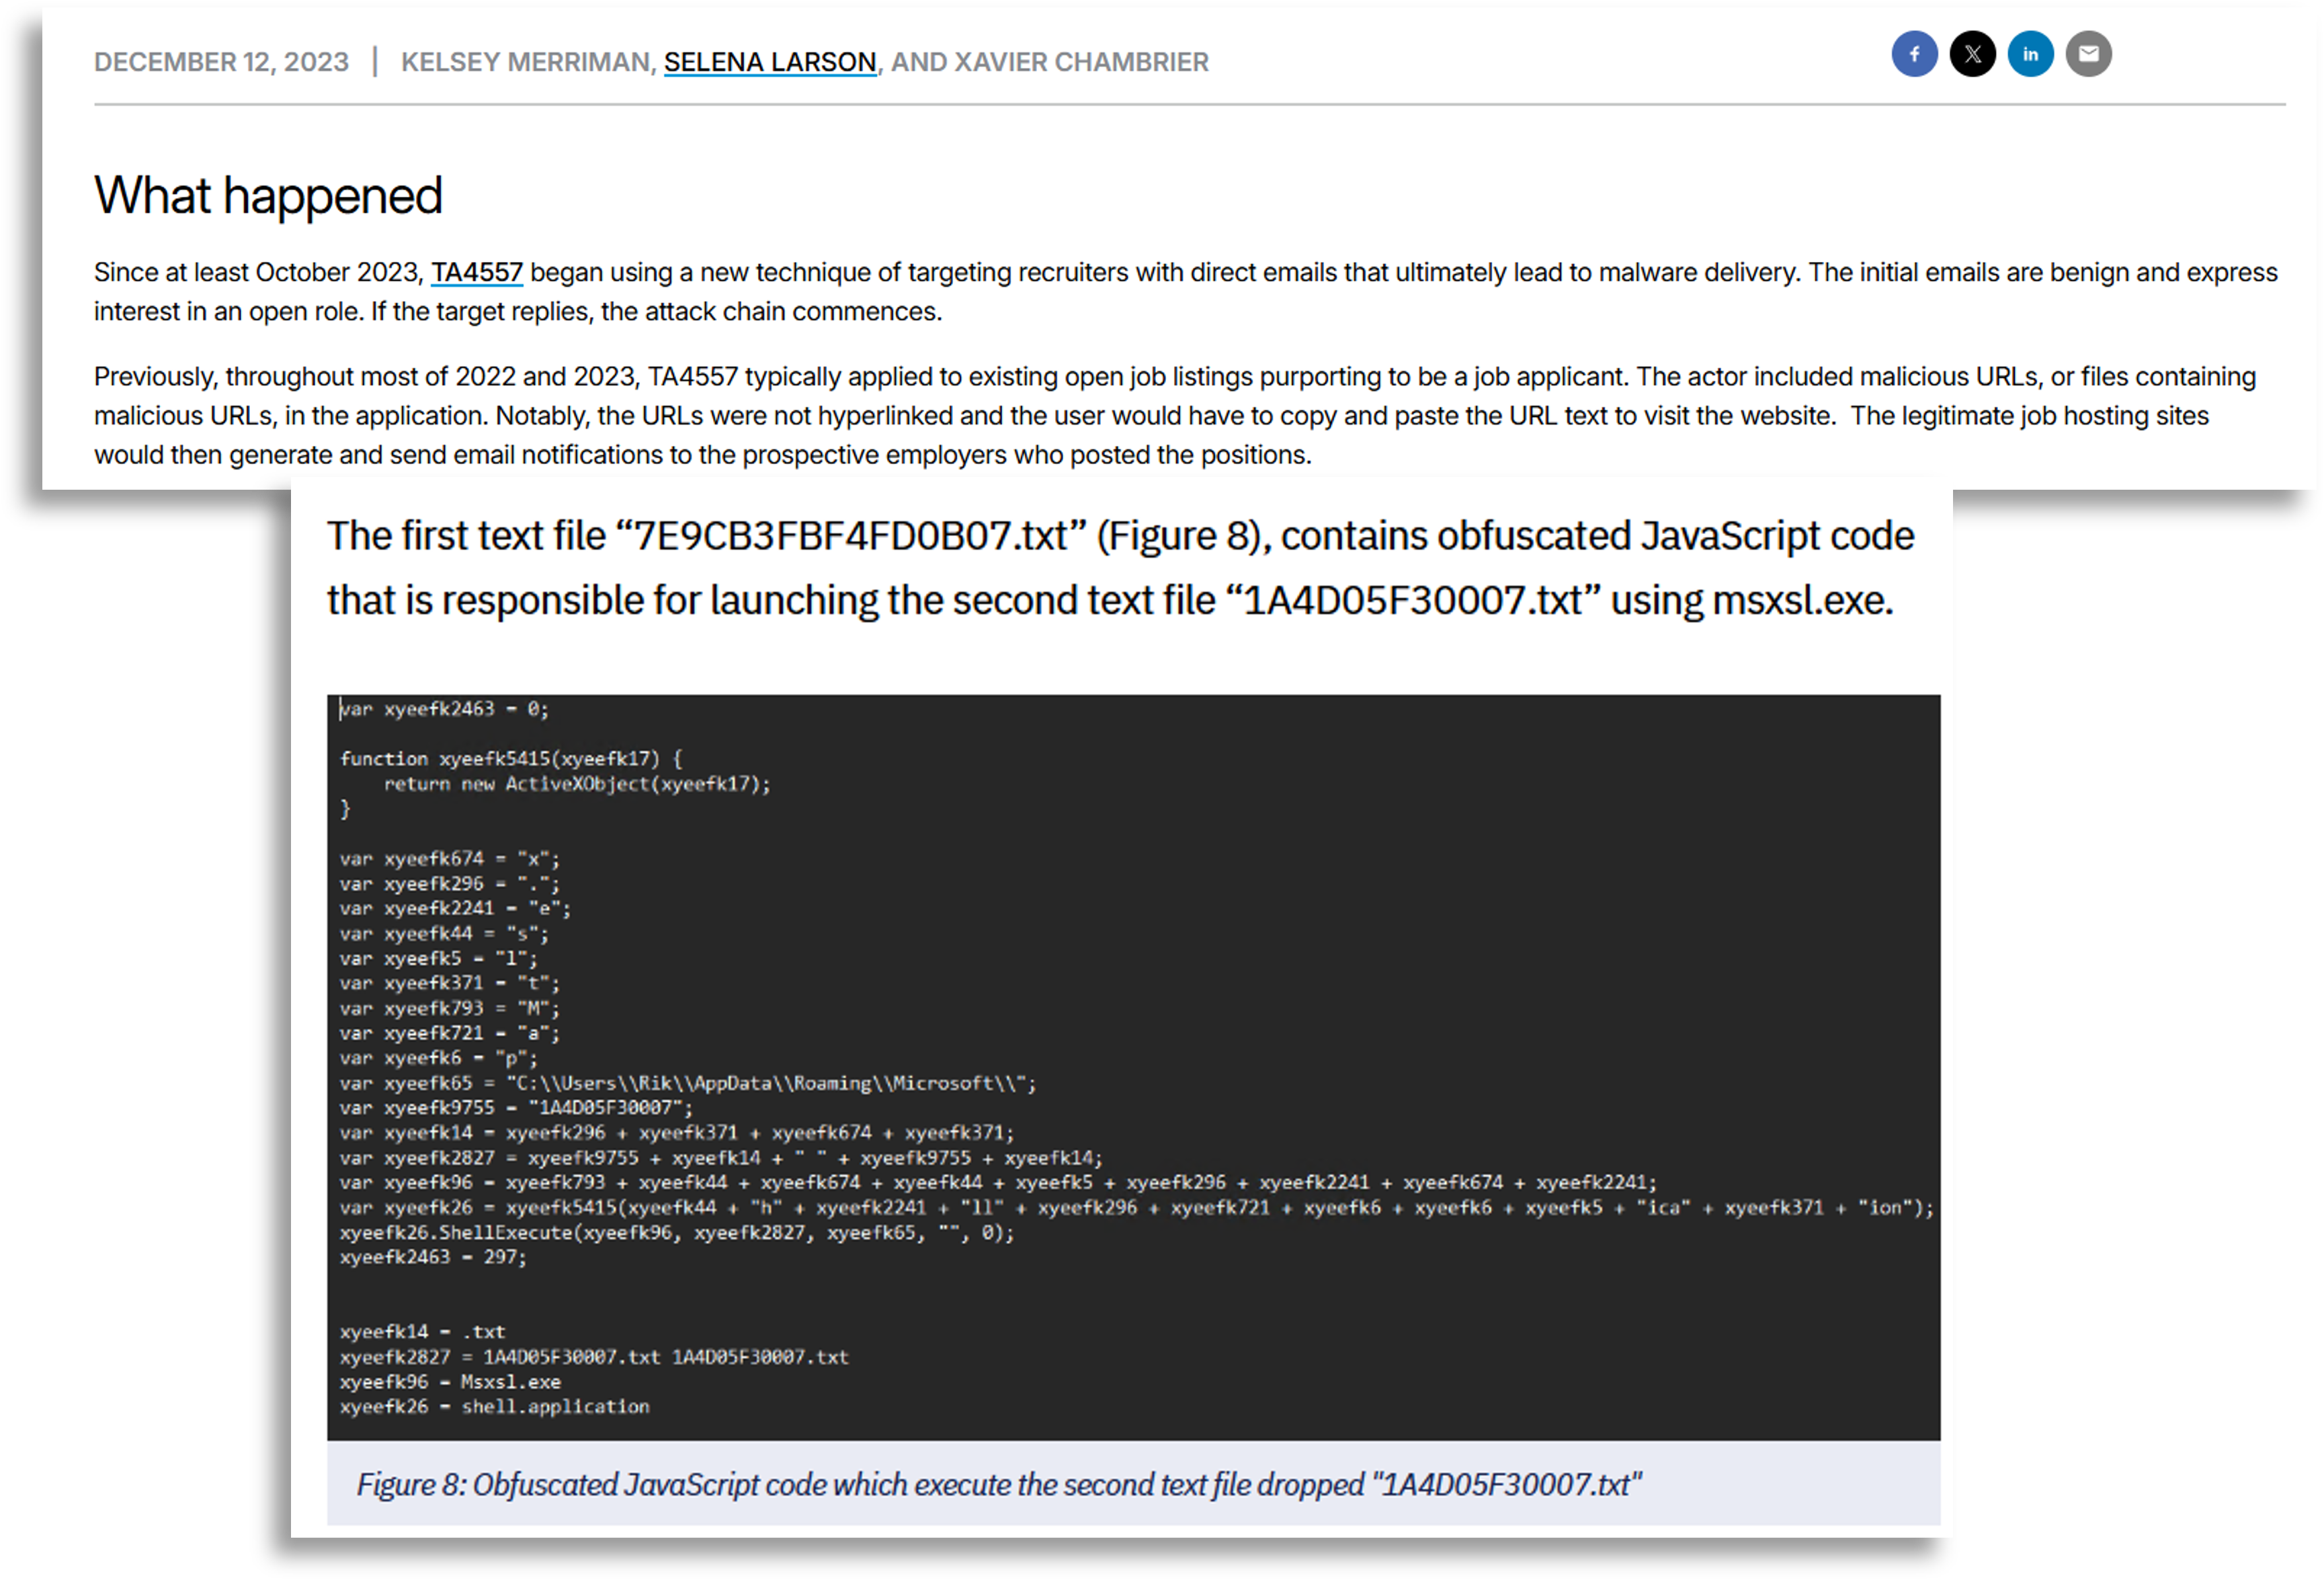Click the paragraph starting 'Previously, throughout'
The height and width of the screenshot is (1580, 2324).
tap(1174, 414)
